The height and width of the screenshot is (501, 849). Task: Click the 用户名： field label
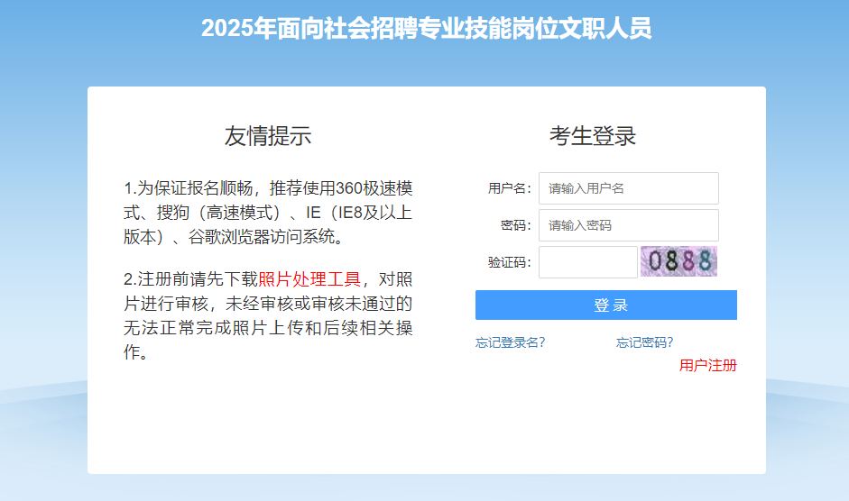click(x=509, y=188)
